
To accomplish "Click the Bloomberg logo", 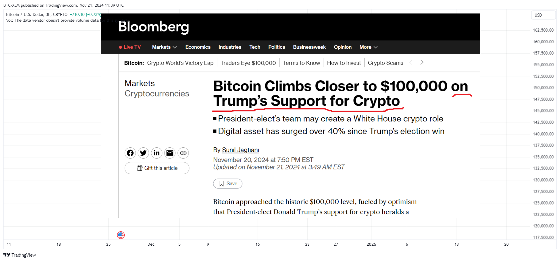I will coord(154,27).
